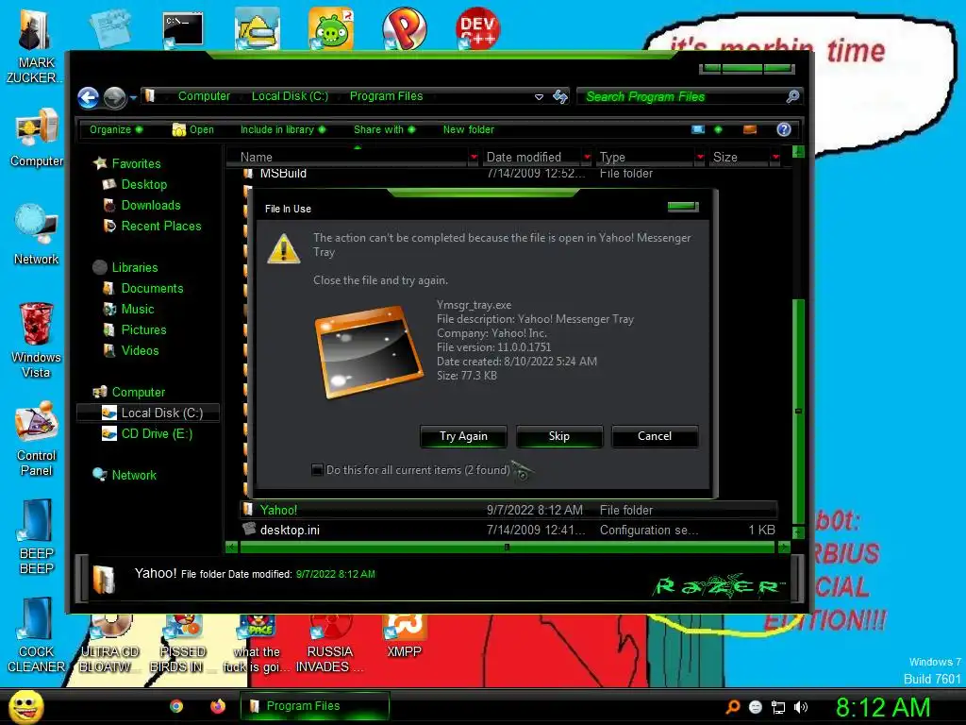This screenshot has height=725, width=966.
Task: Click the scroll up arrow of file list
Action: 798,152
